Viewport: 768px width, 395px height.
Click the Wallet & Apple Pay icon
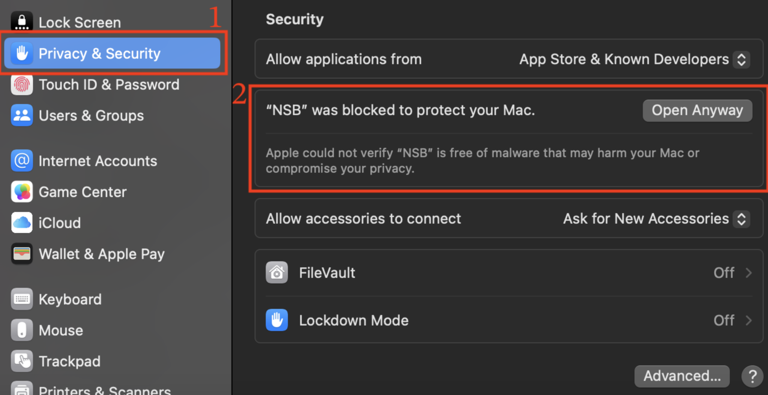pyautogui.click(x=22, y=254)
